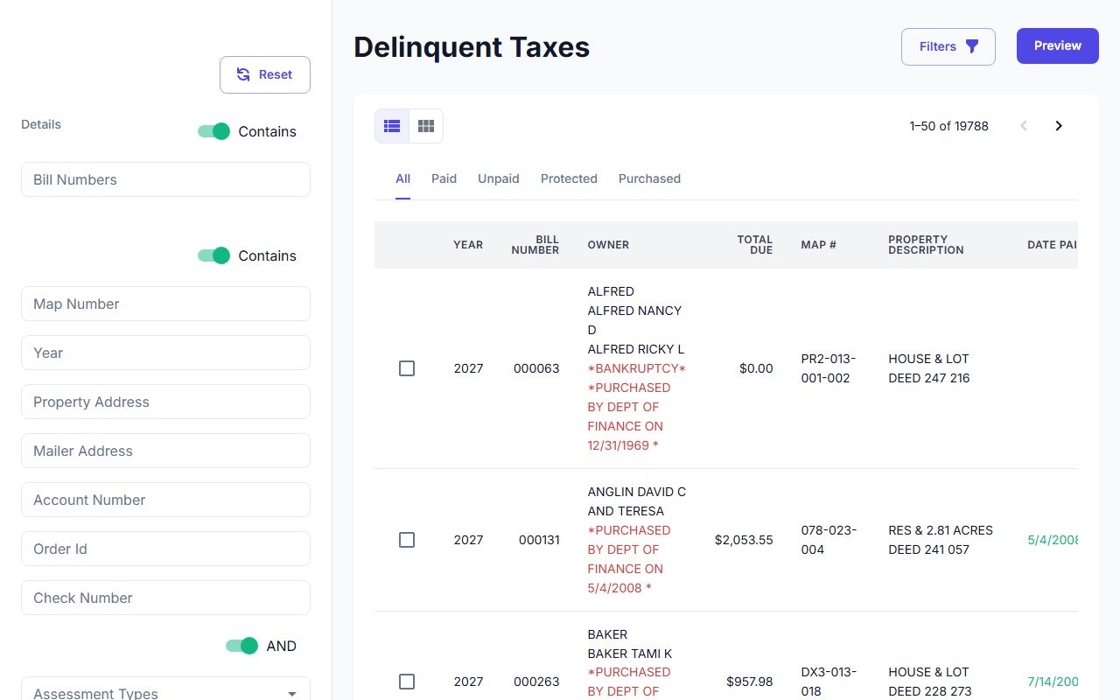Viewport: 1120px width, 700px height.
Task: Open Filters panel button
Action: 948,46
